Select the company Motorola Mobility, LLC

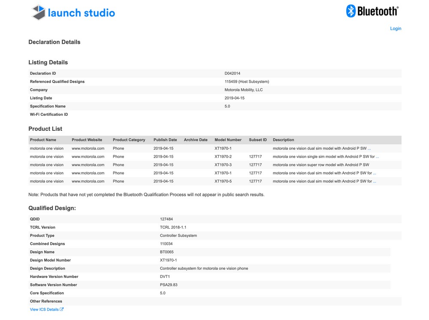[244, 90]
